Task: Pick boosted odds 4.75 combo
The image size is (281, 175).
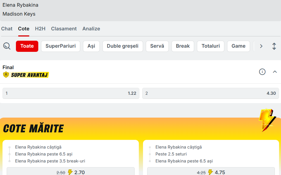Action: coord(211,172)
